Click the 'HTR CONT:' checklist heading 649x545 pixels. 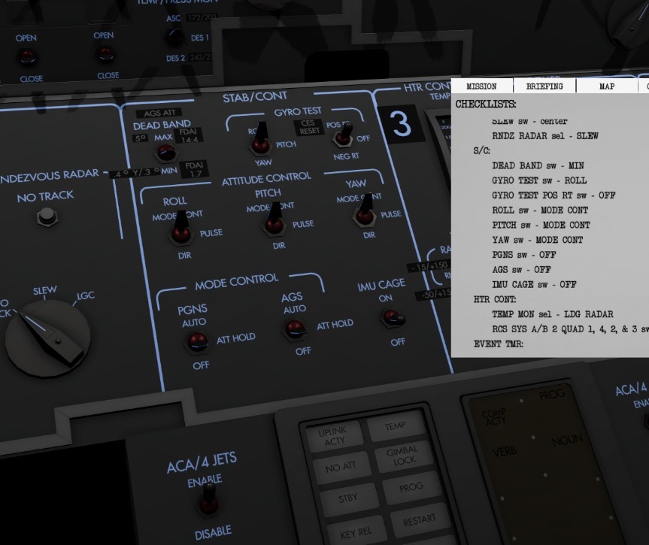(x=495, y=300)
